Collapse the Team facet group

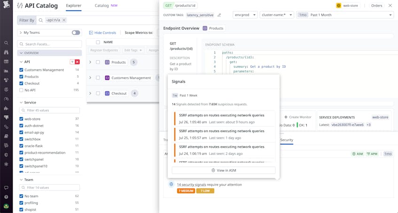21,180
